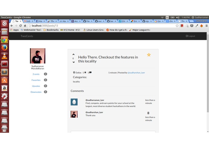Switch to the GitHub Fee tab
The height and width of the screenshot is (148, 209).
[88, 21]
